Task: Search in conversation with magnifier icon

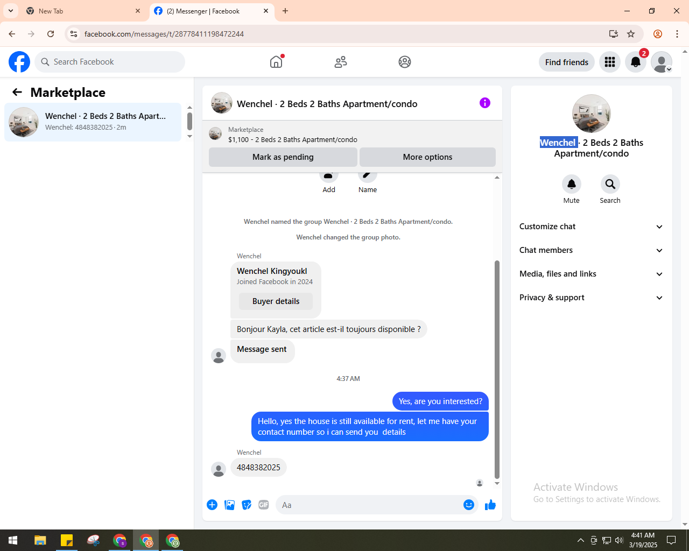Action: pos(610,184)
